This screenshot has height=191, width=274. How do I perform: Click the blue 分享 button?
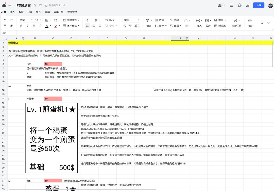point(259,5)
